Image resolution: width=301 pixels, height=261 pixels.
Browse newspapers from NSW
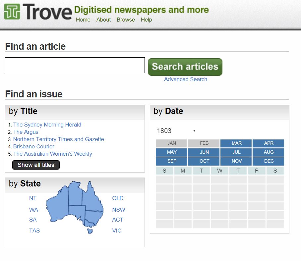(119, 209)
